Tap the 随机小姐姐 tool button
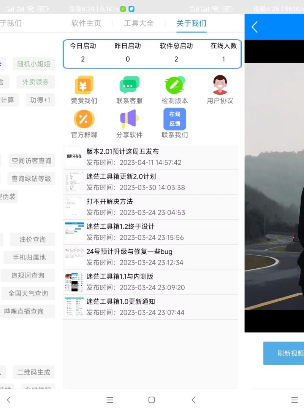Screen dimensions: 304x411 [x=33, y=64]
